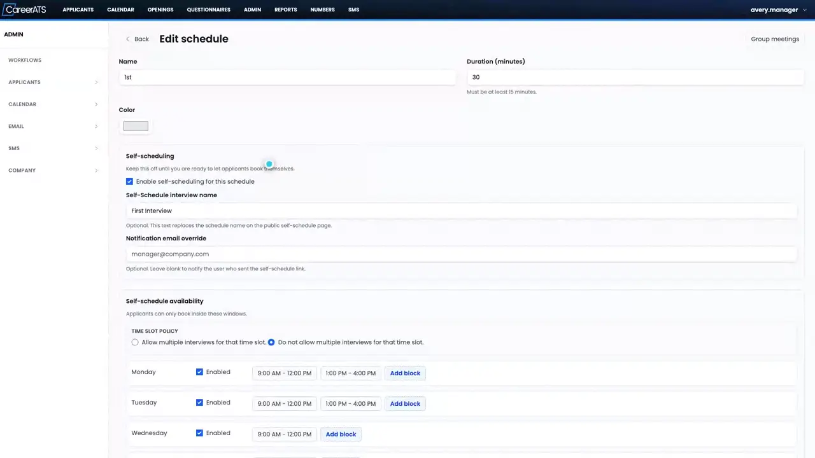Add a block to Monday
Image resolution: width=815 pixels, height=458 pixels.
point(405,373)
